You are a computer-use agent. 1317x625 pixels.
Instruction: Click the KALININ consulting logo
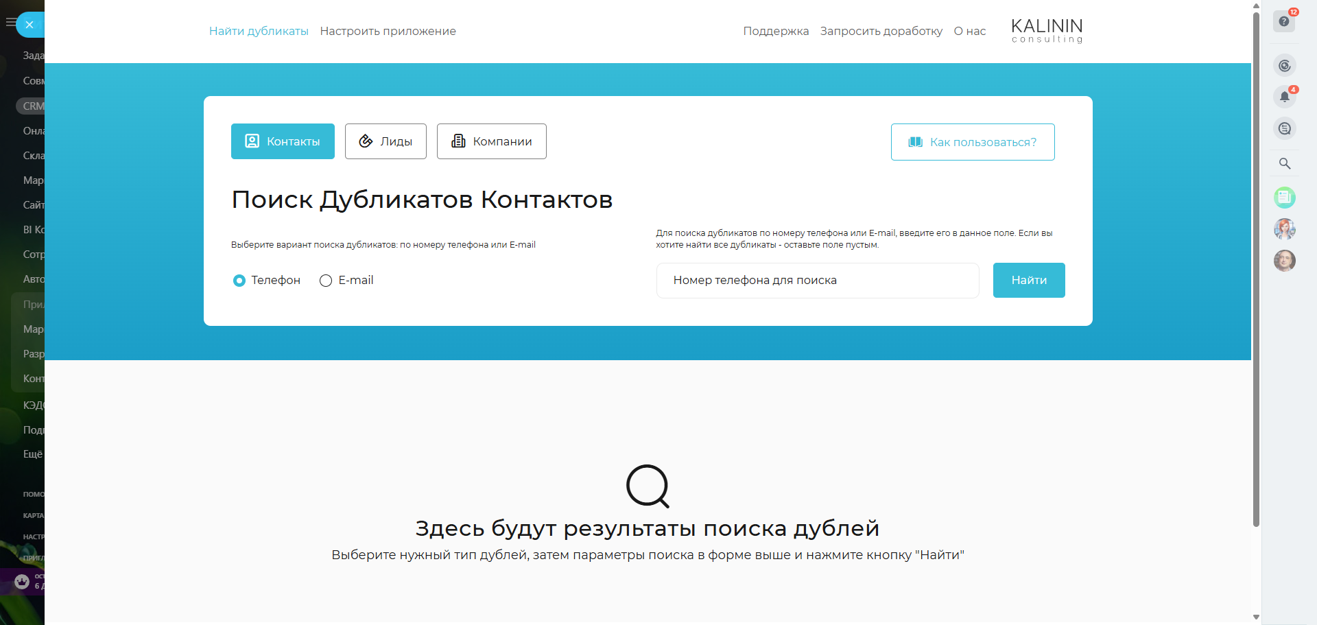1047,31
